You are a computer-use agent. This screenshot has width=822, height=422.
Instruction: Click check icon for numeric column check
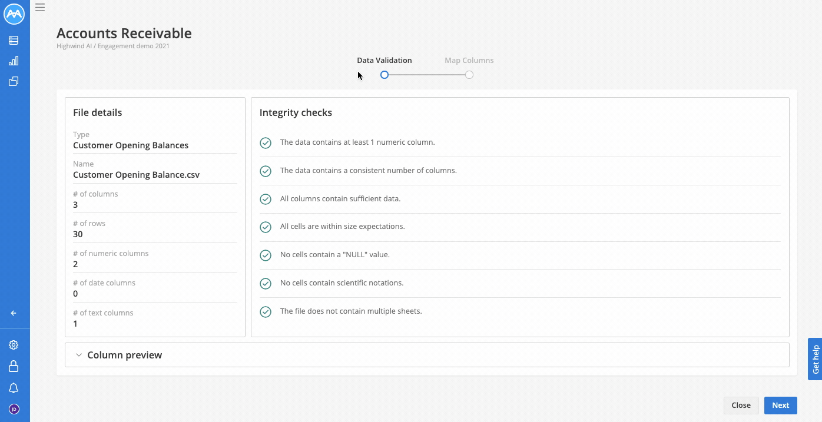[x=266, y=142]
